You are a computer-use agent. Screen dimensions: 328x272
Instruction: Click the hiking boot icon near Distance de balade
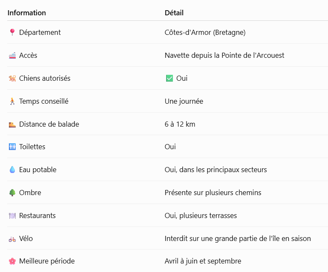pos(12,125)
